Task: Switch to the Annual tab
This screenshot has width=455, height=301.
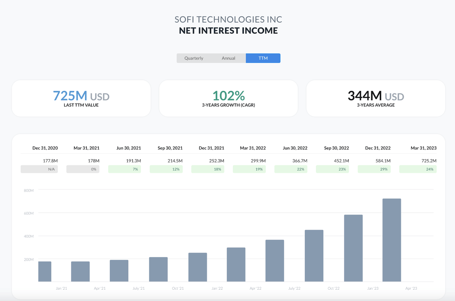Action: (229, 58)
